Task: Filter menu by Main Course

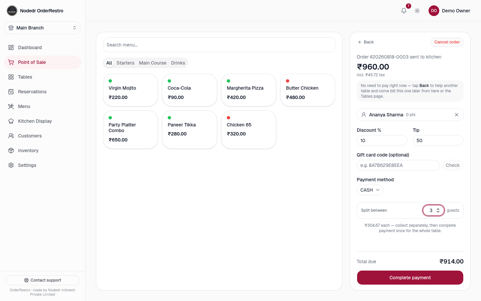Action: pos(153,63)
